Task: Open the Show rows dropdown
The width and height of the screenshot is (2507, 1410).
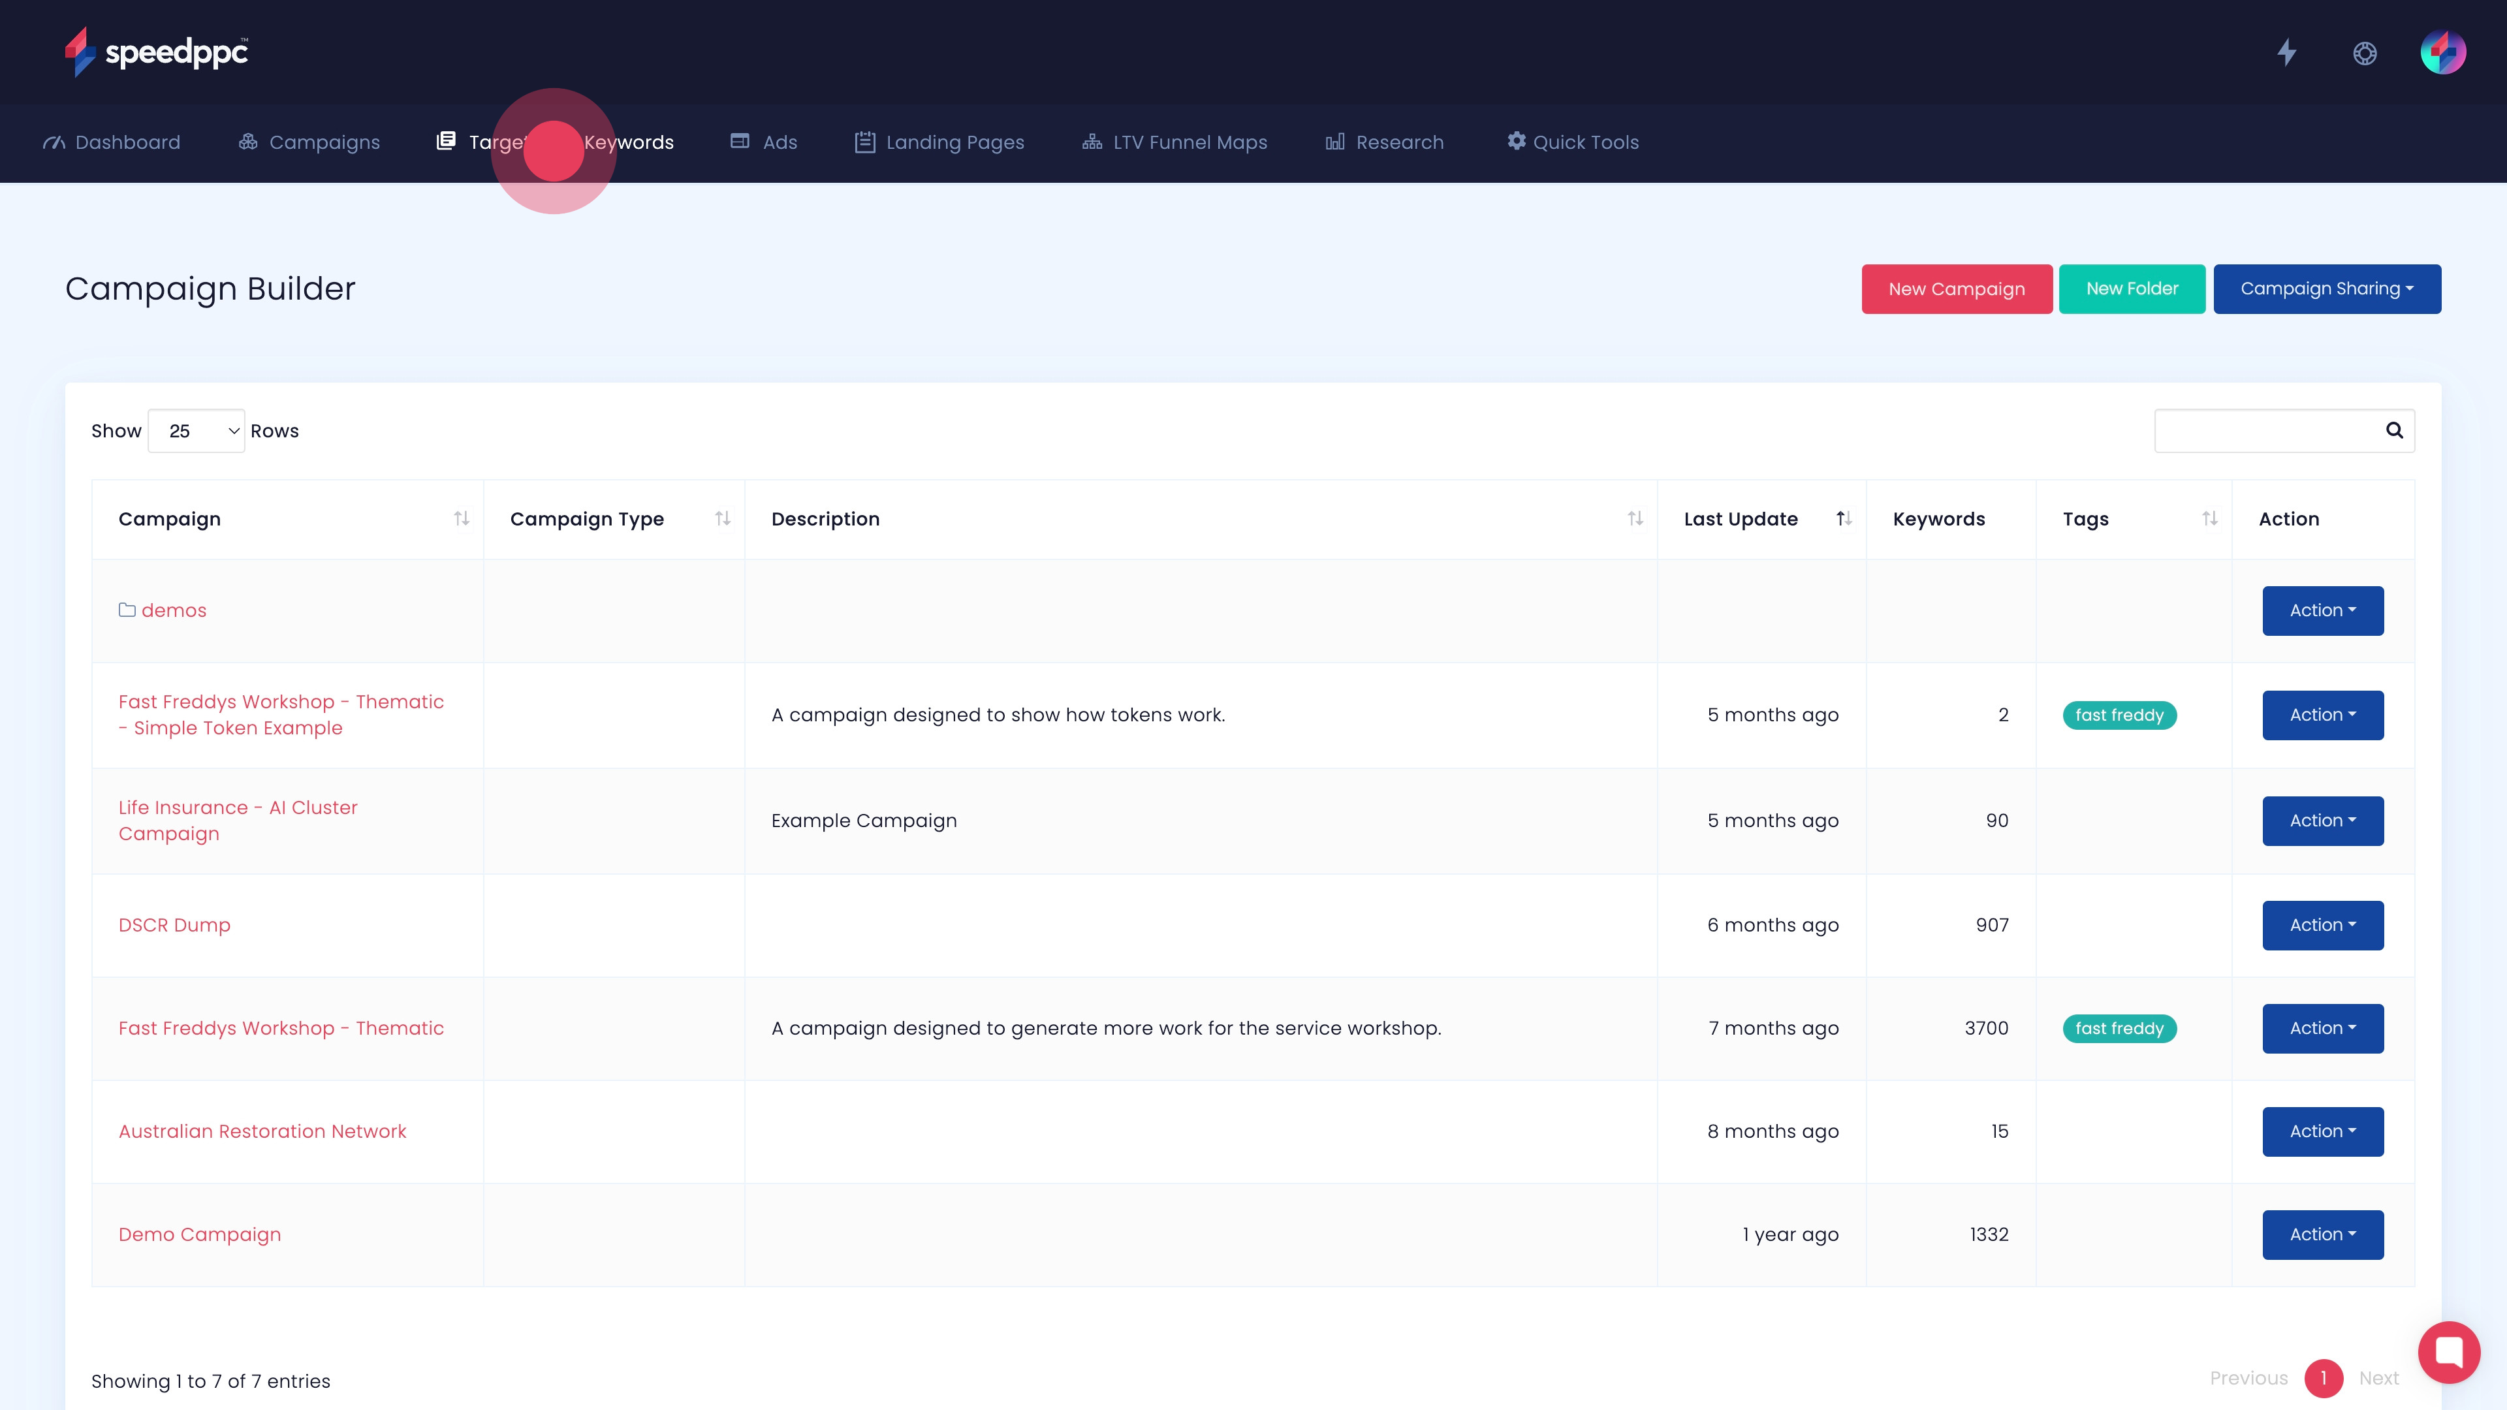Action: tap(196, 430)
